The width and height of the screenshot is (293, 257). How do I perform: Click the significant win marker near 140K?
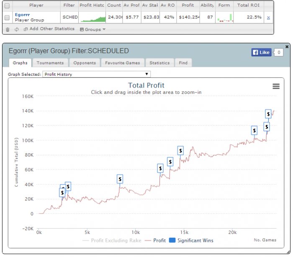pyautogui.click(x=268, y=113)
